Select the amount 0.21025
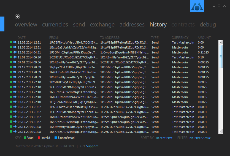 [203, 52]
